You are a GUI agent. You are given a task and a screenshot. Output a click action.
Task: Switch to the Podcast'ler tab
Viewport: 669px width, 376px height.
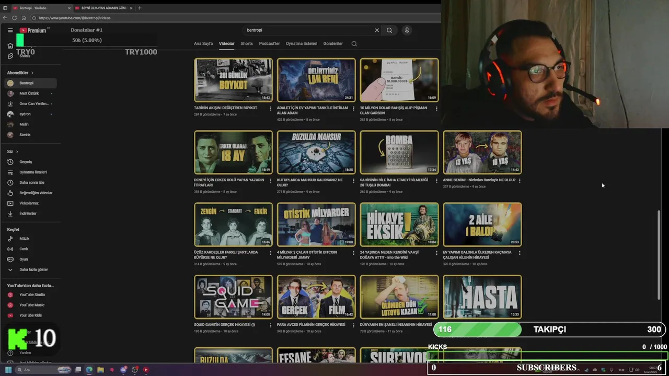(270, 44)
